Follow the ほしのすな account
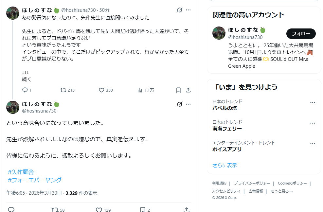Image resolution: width=323 pixels, height=212 pixels. click(x=301, y=34)
